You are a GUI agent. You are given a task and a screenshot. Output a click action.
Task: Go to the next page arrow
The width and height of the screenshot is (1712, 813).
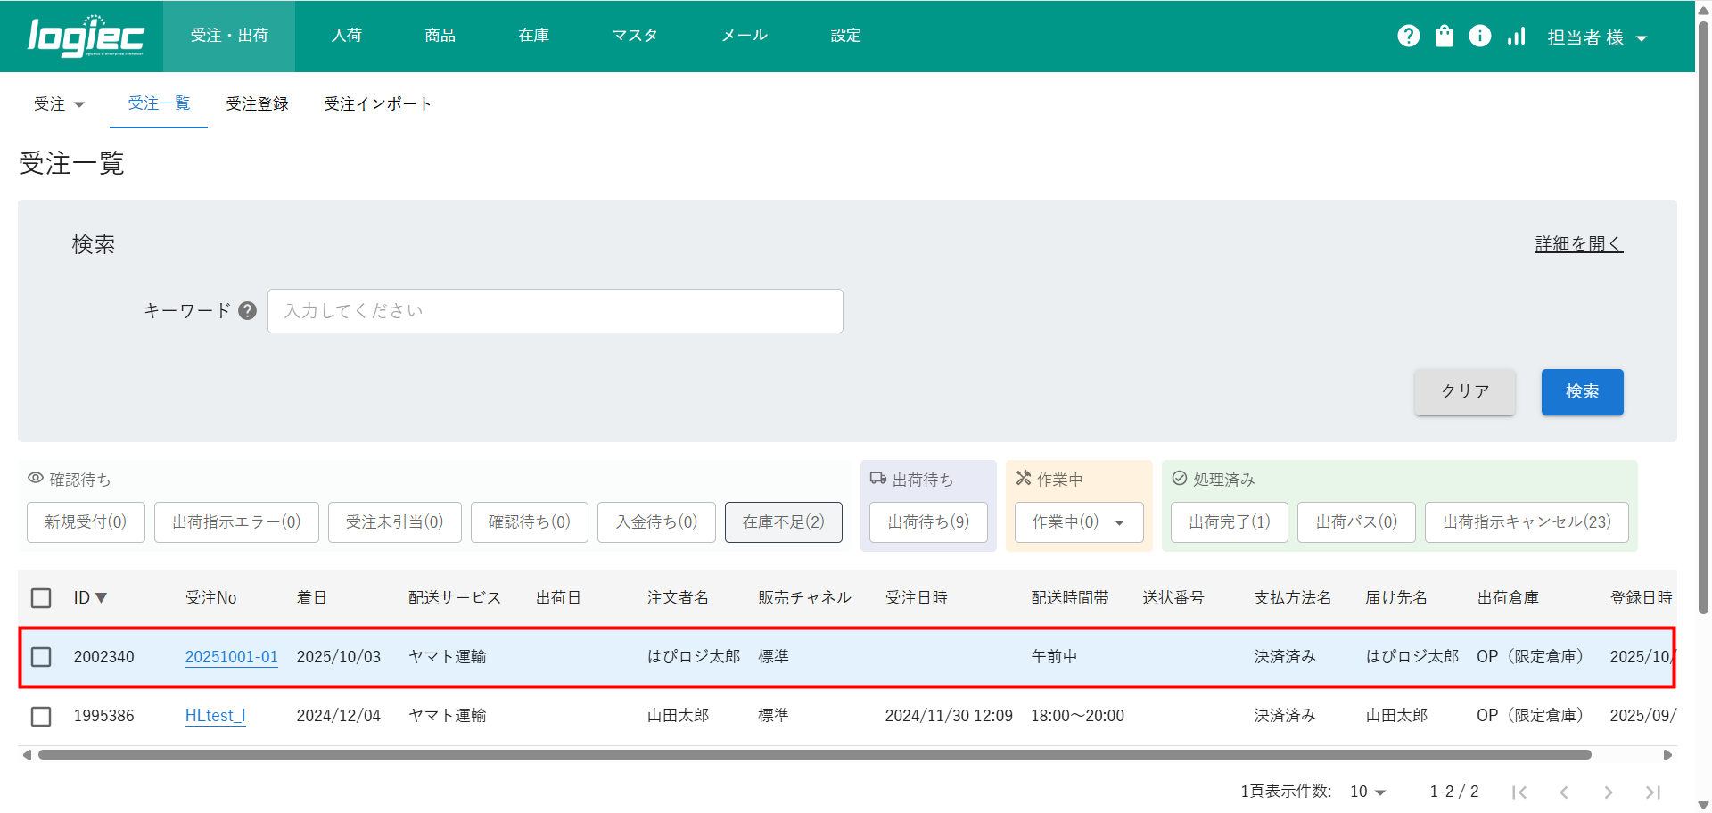pos(1608,792)
